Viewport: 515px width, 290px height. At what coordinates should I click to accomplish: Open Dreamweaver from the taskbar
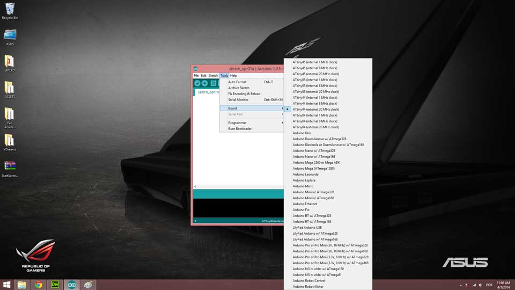click(x=55, y=285)
